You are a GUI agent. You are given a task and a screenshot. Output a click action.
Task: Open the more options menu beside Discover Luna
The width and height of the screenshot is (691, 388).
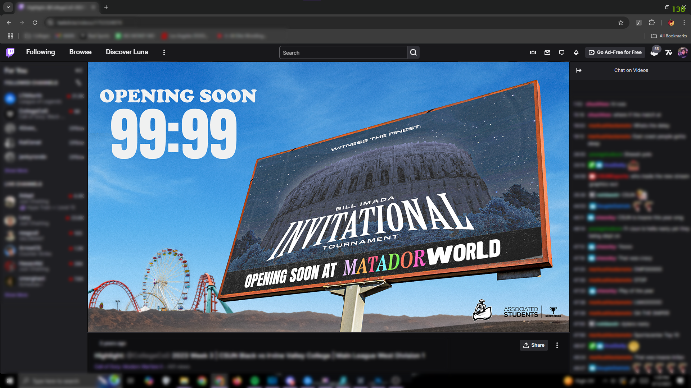point(164,52)
